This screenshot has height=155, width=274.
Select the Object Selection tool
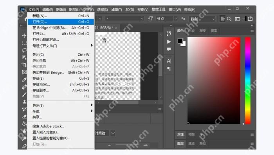(24, 57)
